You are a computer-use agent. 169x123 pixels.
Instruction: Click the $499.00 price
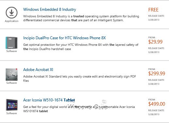[157, 104]
